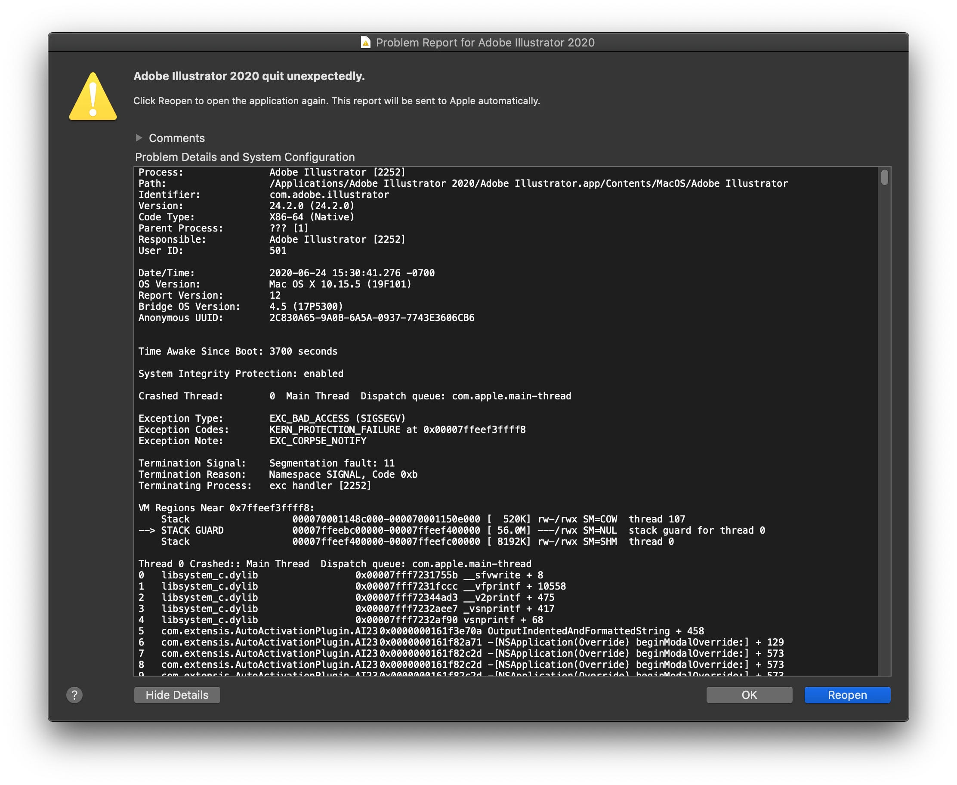Dismiss the report with OK
The height and width of the screenshot is (785, 957).
click(x=749, y=695)
